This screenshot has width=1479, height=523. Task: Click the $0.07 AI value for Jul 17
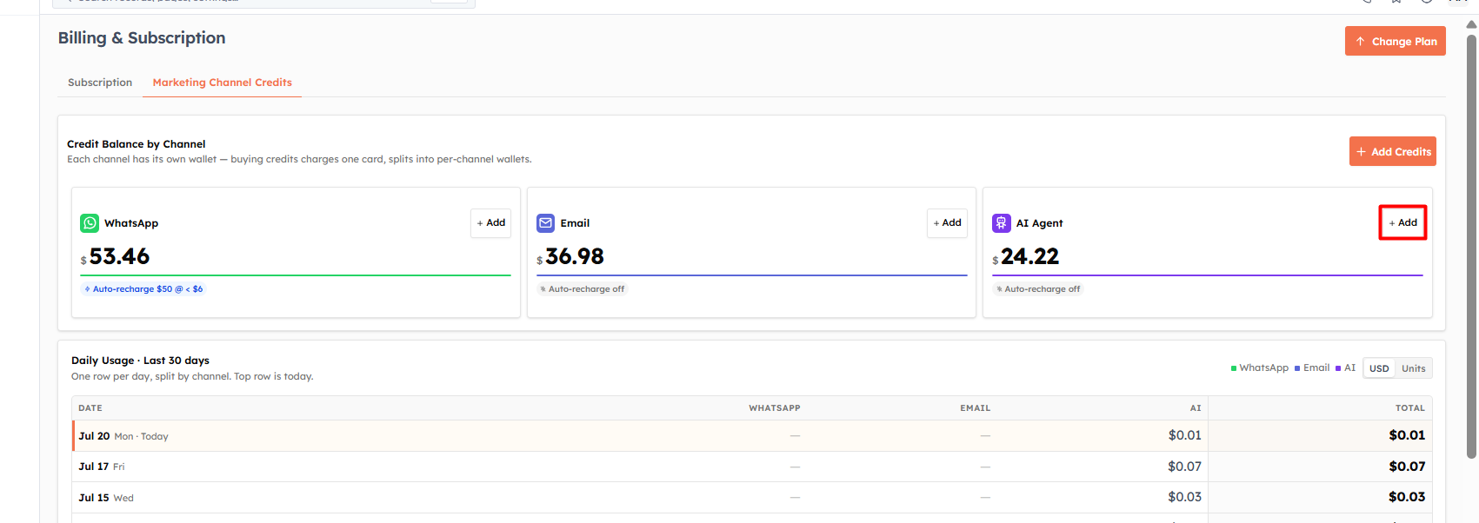pos(1184,467)
